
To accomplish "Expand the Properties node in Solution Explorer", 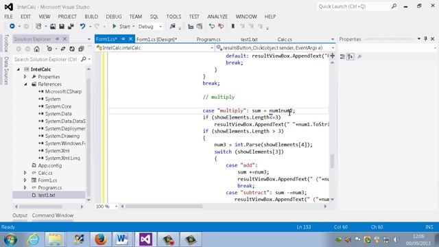I will coord(25,76).
